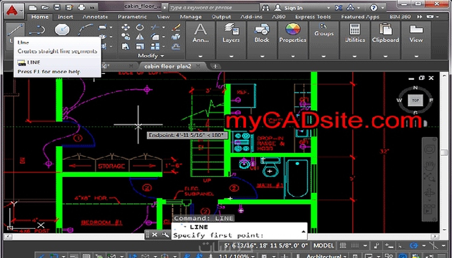Toggle snap mode in status bar
Image resolution: width=452 pixels, height=258 pixels.
(x=355, y=245)
